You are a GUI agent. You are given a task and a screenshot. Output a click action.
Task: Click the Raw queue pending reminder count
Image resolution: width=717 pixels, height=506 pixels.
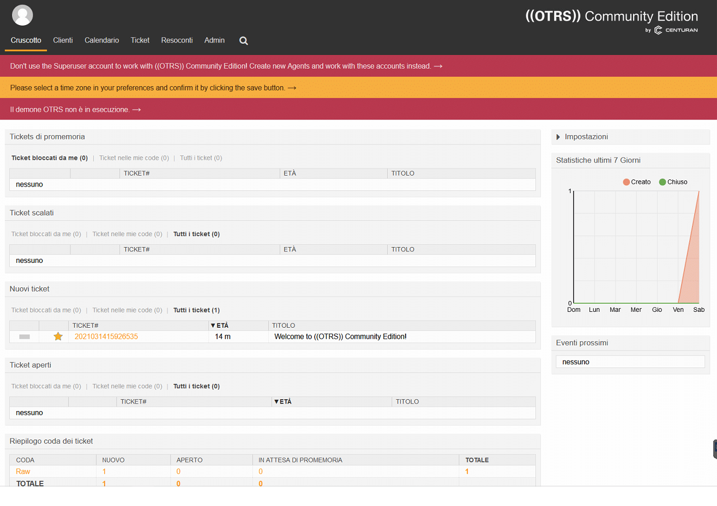click(261, 472)
